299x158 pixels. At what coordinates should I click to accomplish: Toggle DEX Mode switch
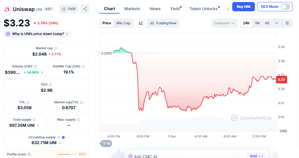click(x=285, y=7)
